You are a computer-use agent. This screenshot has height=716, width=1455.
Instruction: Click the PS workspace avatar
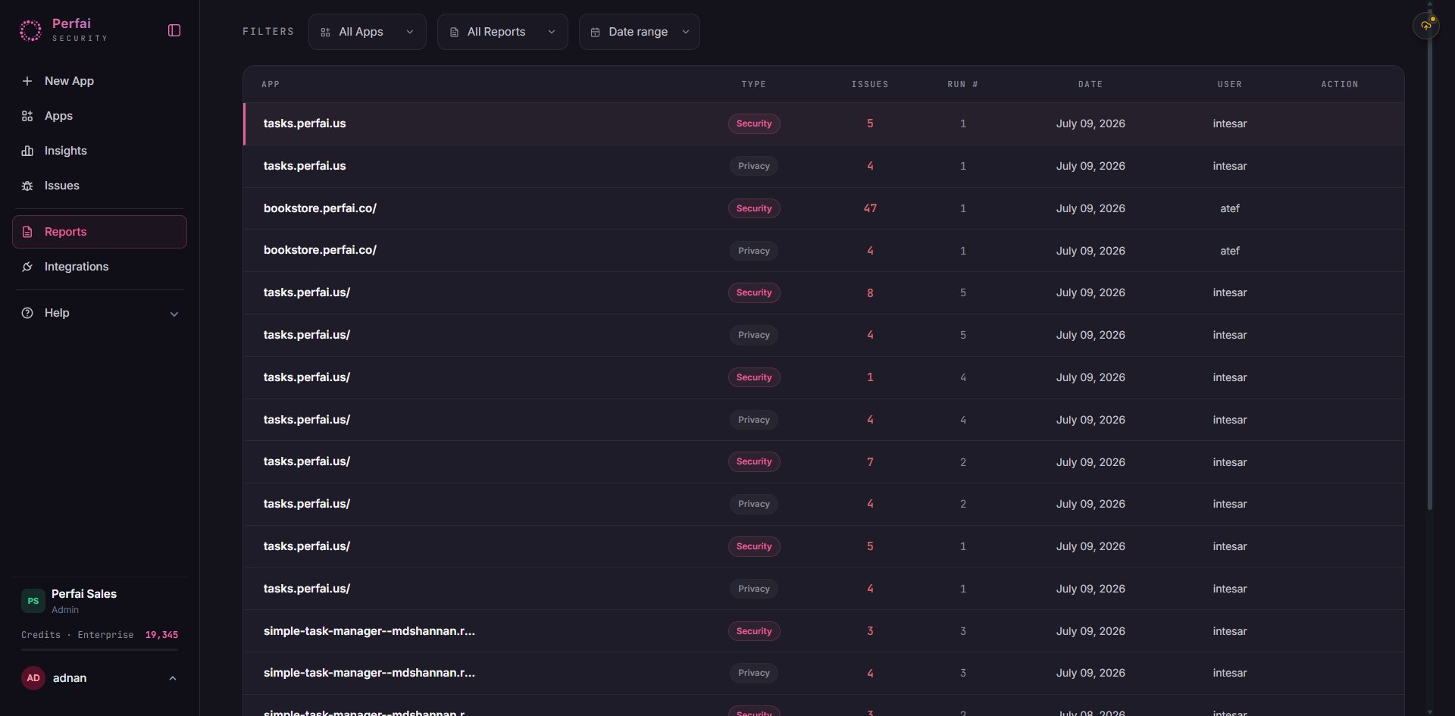33,601
